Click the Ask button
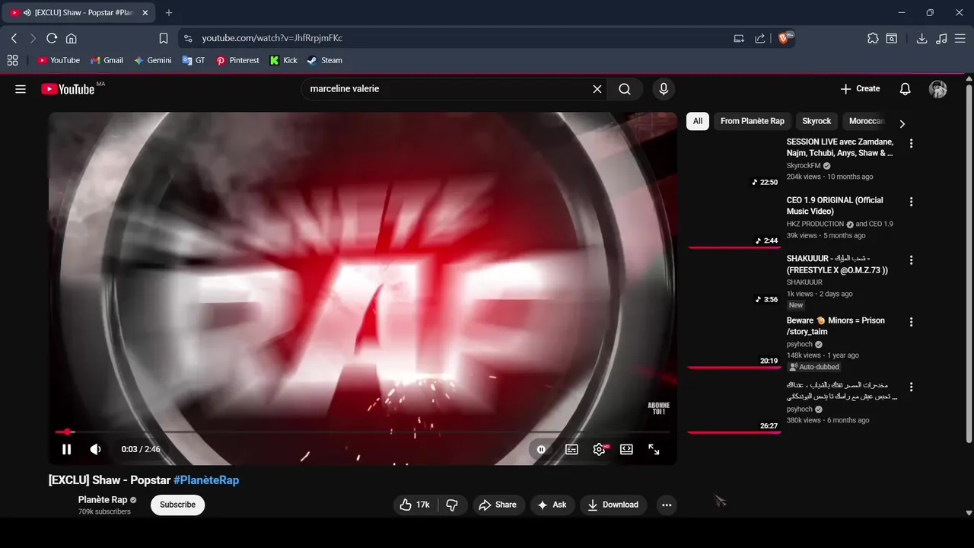974x548 pixels. click(x=552, y=505)
